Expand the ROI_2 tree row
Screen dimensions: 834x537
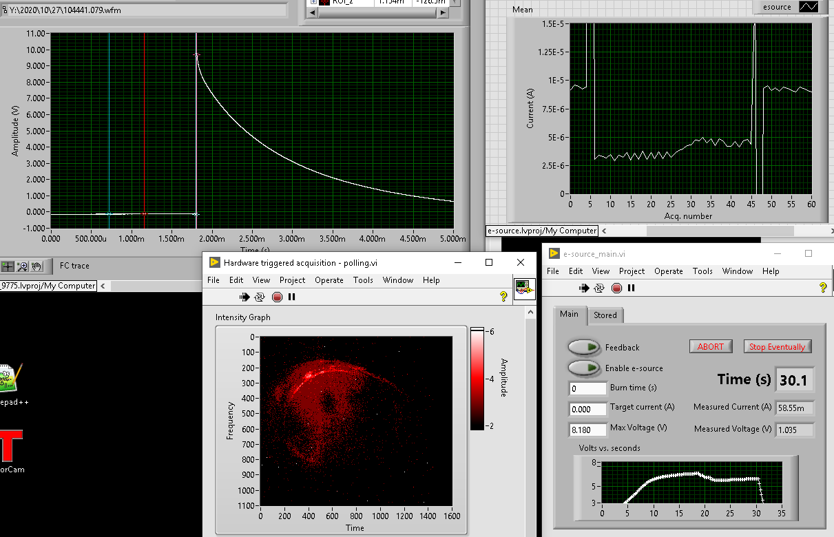[x=314, y=2]
